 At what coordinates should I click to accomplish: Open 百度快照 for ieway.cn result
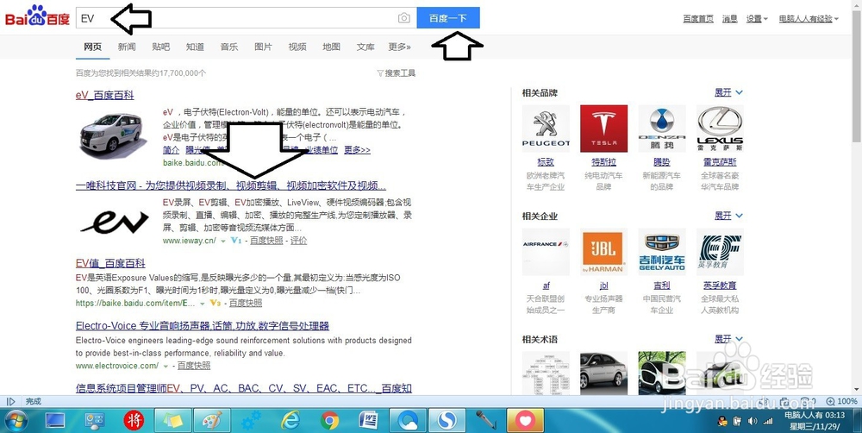click(266, 241)
